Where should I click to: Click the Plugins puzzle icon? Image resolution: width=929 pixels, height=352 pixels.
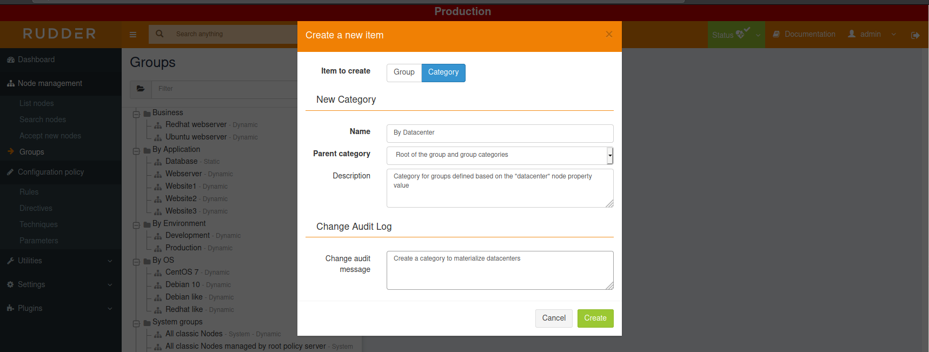(10, 308)
